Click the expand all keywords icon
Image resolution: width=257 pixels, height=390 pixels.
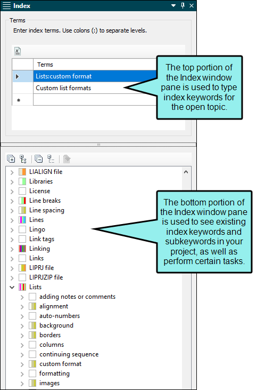coord(11,158)
